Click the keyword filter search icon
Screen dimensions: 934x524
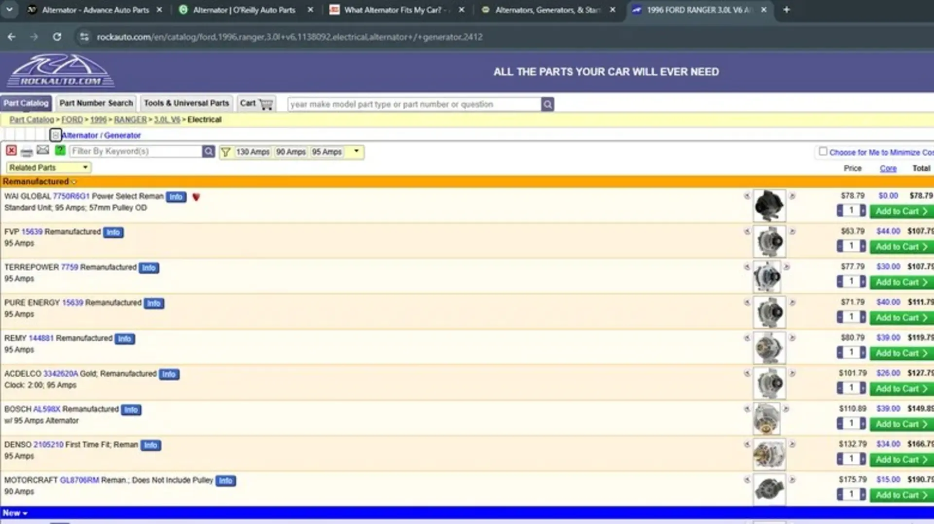[208, 152]
